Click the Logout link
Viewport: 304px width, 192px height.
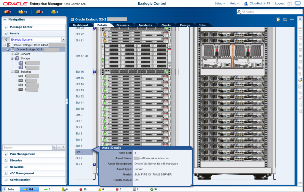pyautogui.click(x=280, y=4)
